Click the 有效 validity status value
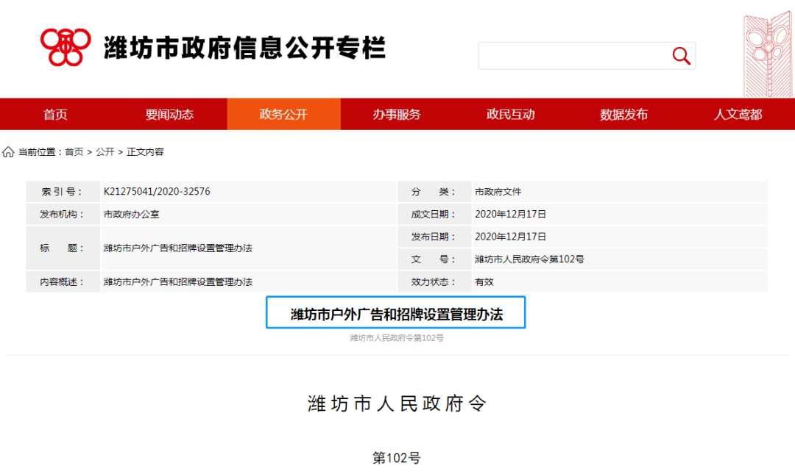 pyautogui.click(x=484, y=281)
